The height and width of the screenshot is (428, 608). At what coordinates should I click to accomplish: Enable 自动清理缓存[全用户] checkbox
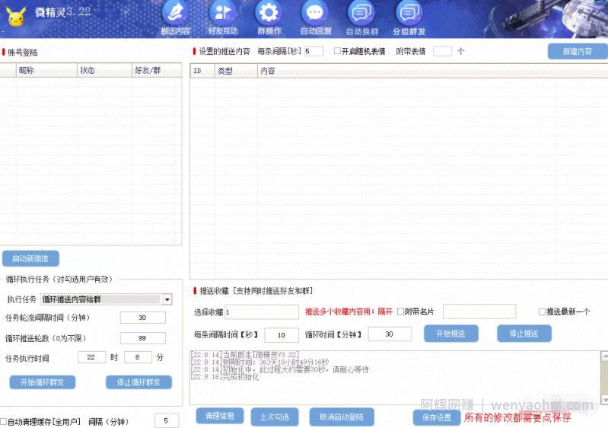pyautogui.click(x=4, y=421)
